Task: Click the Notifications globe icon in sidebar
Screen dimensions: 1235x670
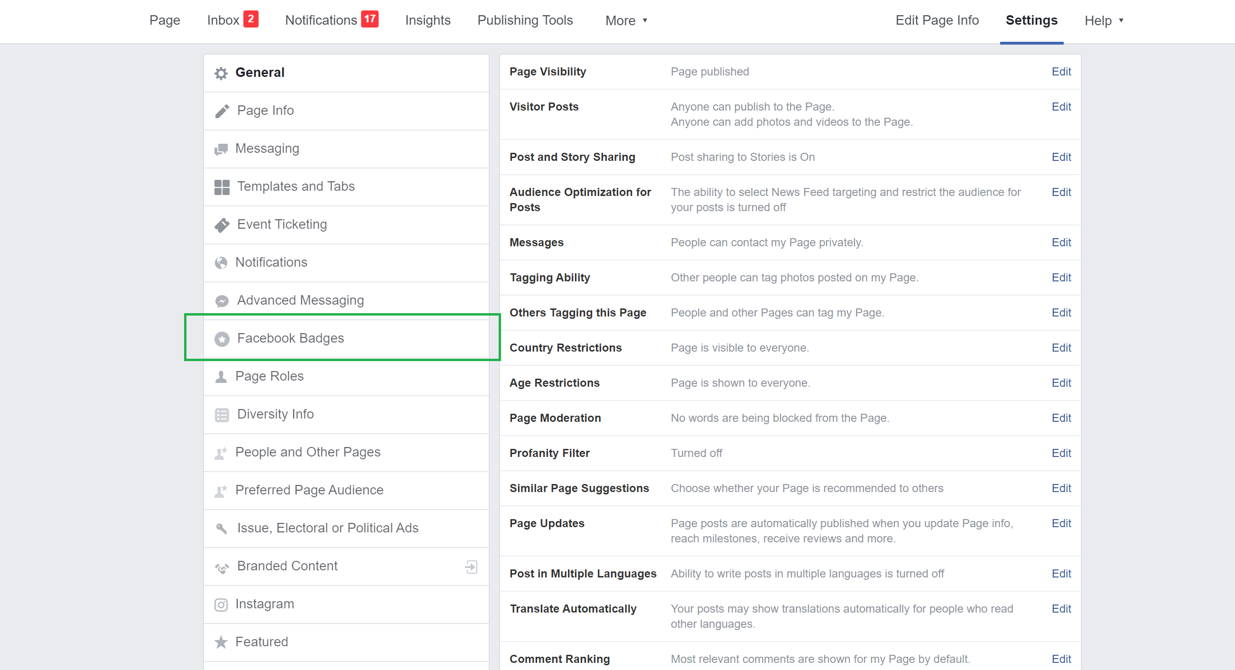Action: [221, 263]
